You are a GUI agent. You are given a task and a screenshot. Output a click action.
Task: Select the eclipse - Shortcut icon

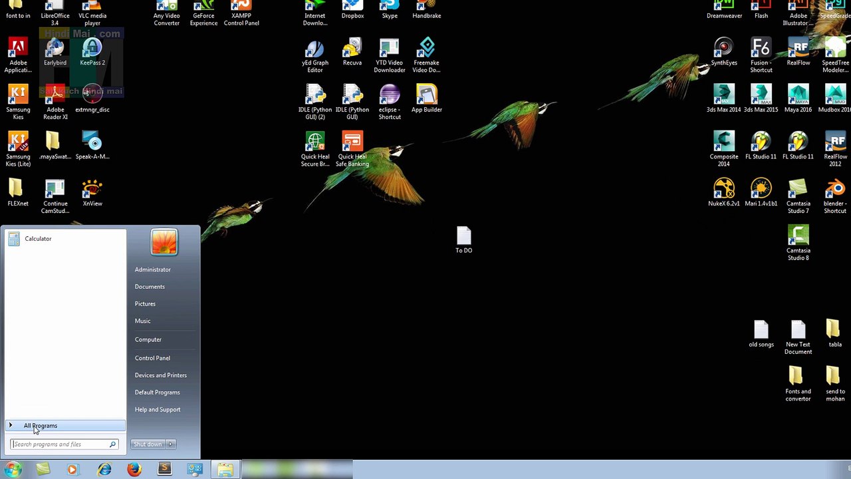click(390, 102)
